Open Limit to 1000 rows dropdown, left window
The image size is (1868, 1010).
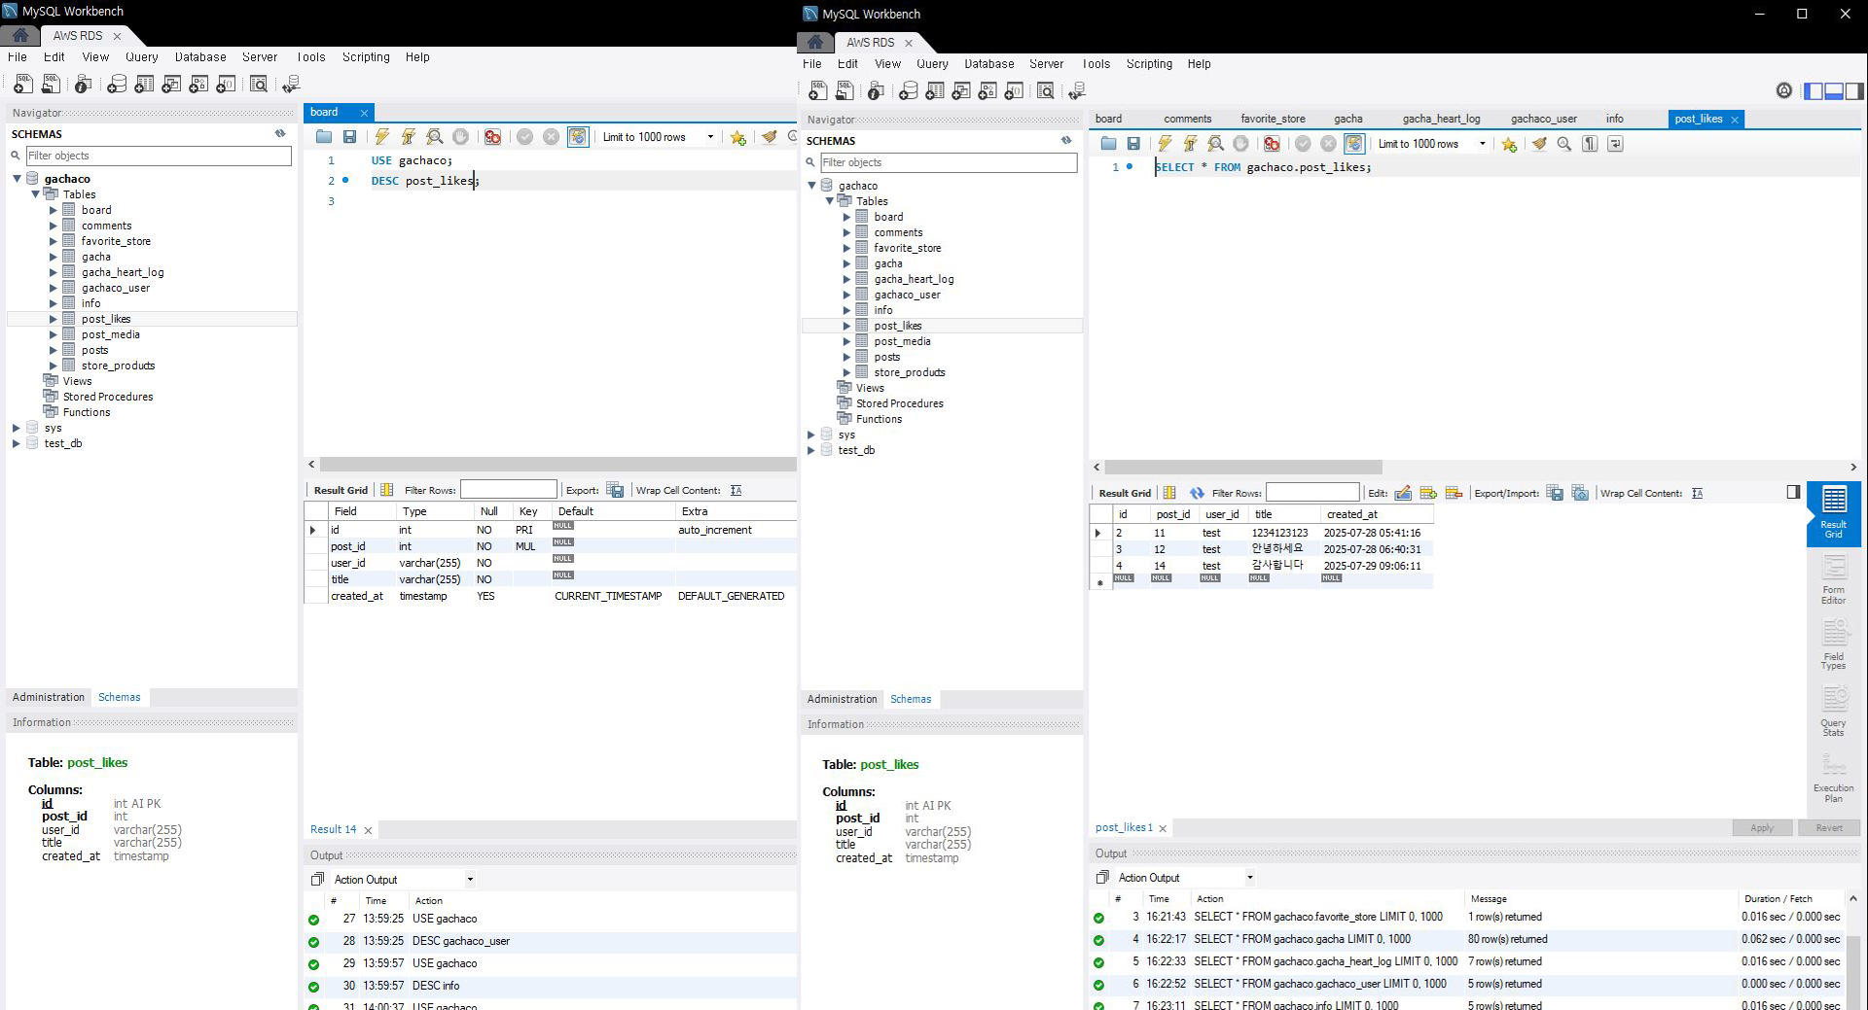[x=710, y=137]
